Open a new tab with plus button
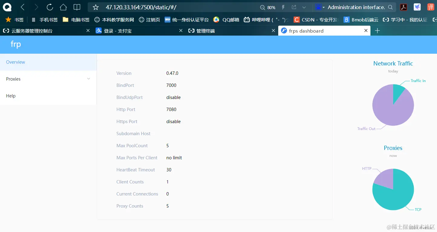 [377, 30]
